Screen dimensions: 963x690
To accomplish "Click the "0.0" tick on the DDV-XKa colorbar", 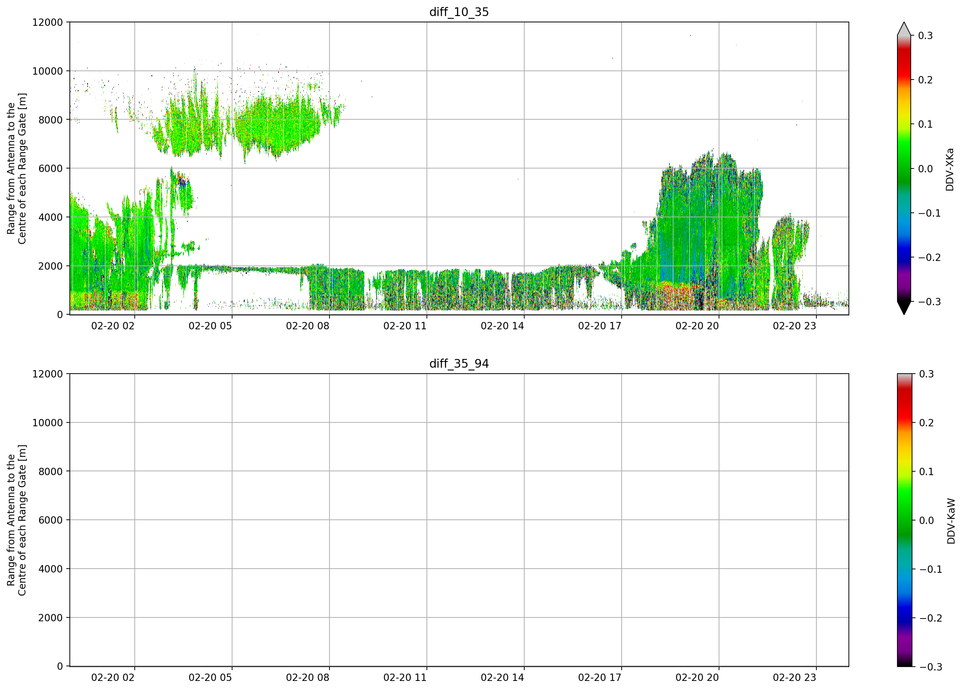I will [926, 169].
